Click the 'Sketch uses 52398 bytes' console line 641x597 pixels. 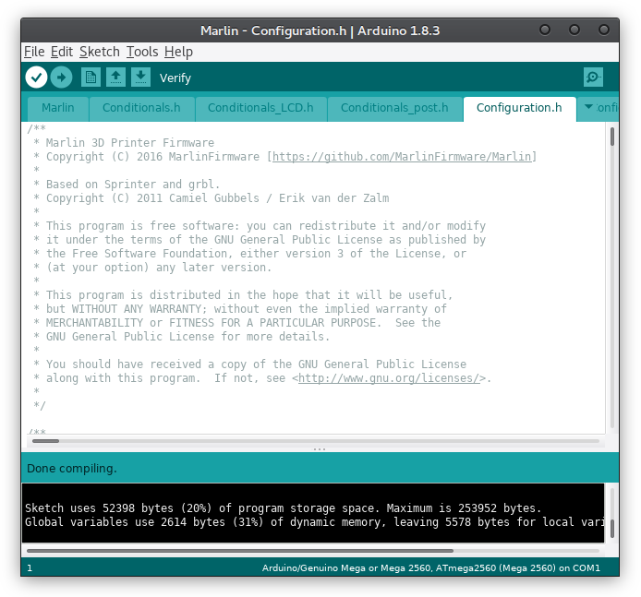(x=283, y=508)
